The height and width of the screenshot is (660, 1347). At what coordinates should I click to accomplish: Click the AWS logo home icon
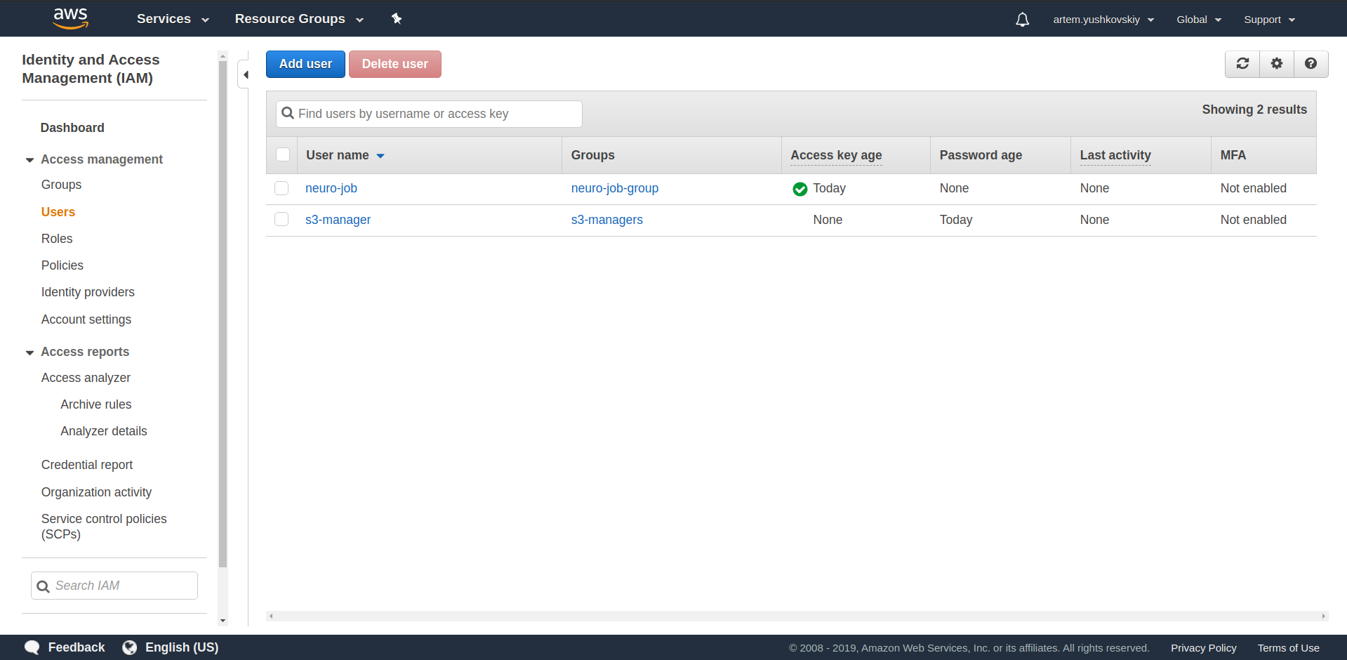tap(71, 18)
